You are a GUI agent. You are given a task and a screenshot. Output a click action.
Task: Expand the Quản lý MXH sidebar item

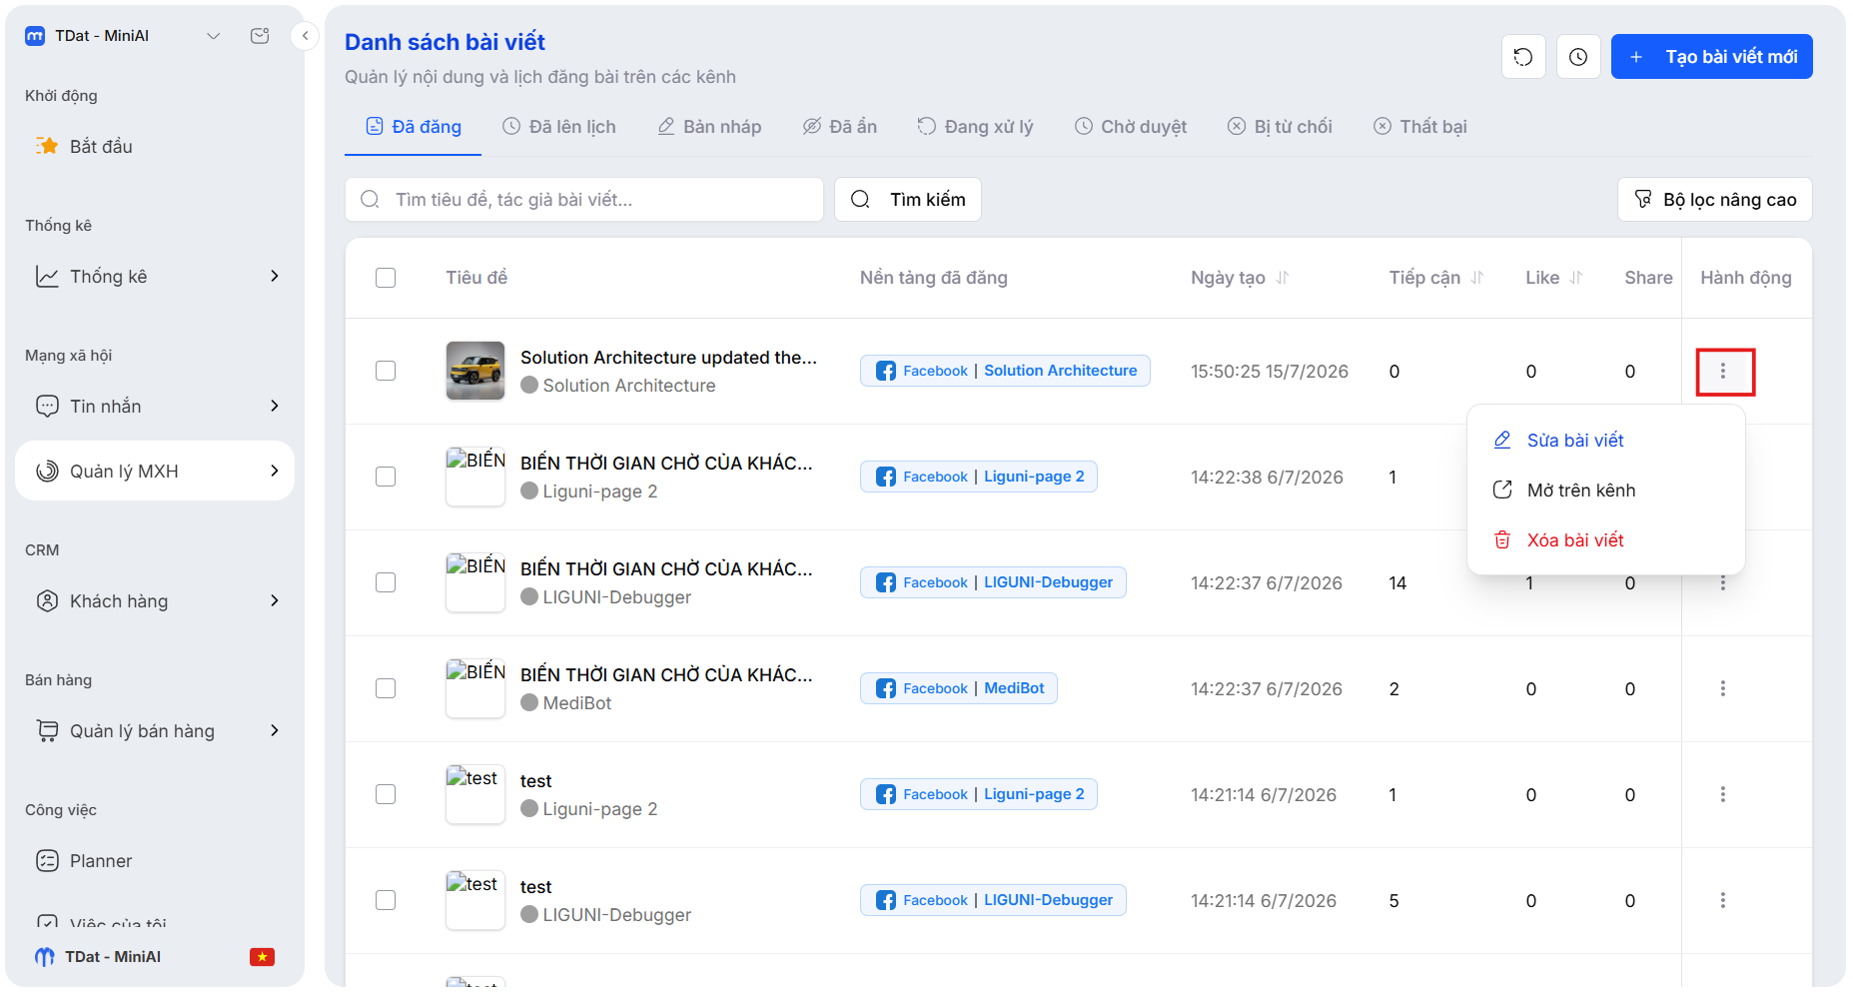tap(155, 472)
